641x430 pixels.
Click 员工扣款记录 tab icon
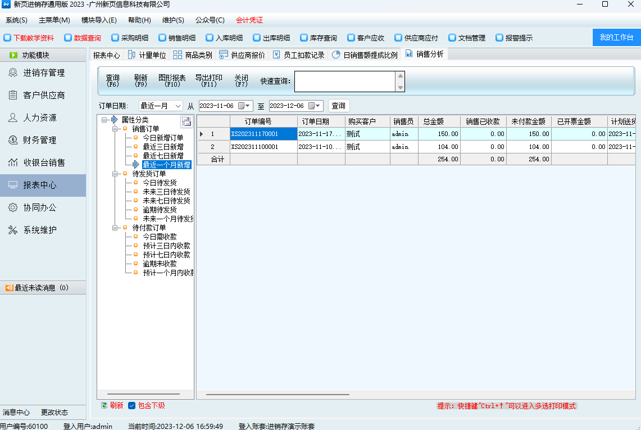pyautogui.click(x=276, y=55)
